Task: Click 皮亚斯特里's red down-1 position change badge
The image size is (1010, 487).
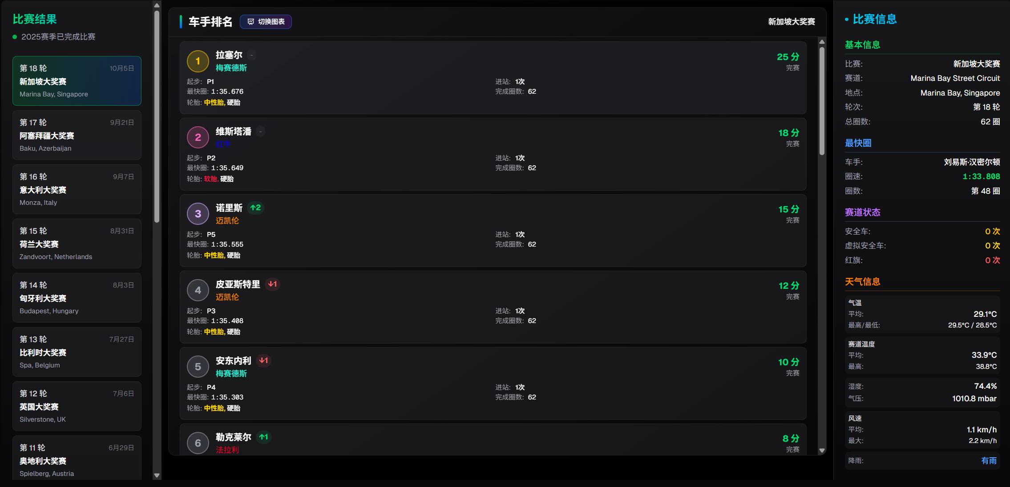Action: pos(272,284)
